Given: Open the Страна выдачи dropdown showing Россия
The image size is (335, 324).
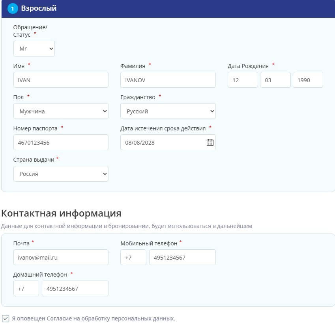Looking at the screenshot, I should [x=61, y=174].
